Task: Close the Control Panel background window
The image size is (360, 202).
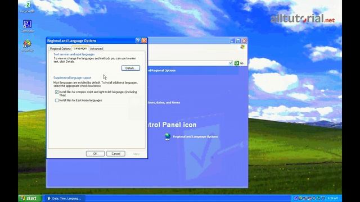Action: (244, 41)
